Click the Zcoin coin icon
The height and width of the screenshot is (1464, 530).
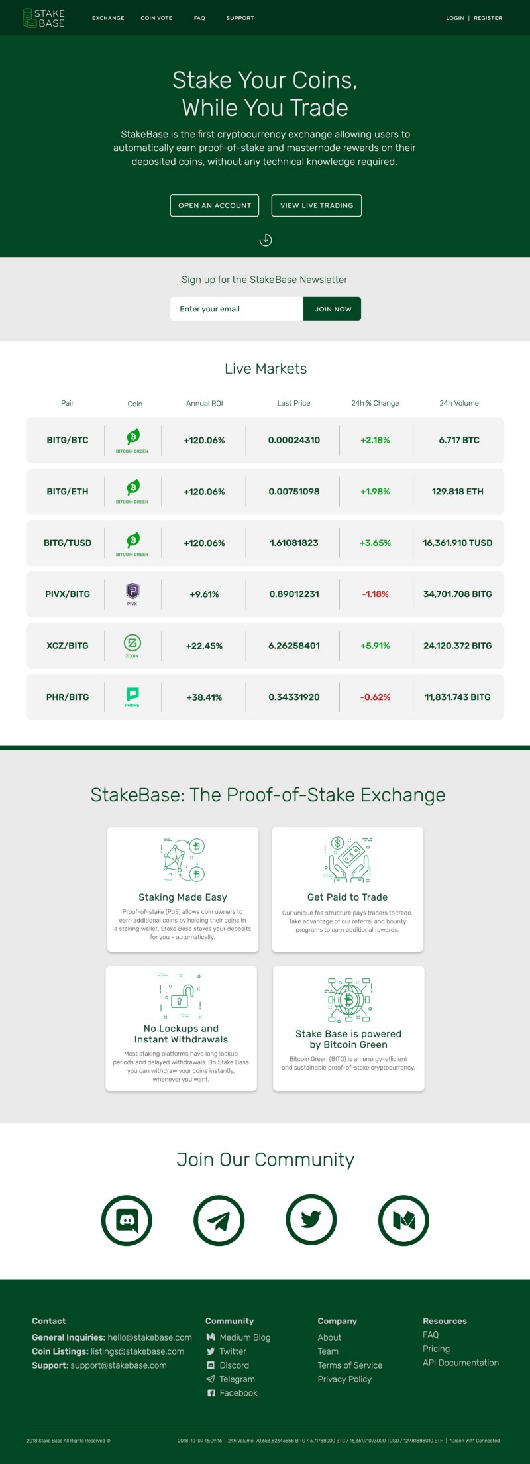[x=132, y=646]
